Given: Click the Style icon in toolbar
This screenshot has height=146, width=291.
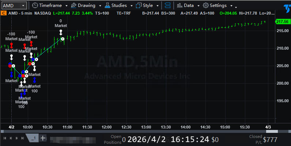Looking at the screenshot, I should tap(139, 5).
